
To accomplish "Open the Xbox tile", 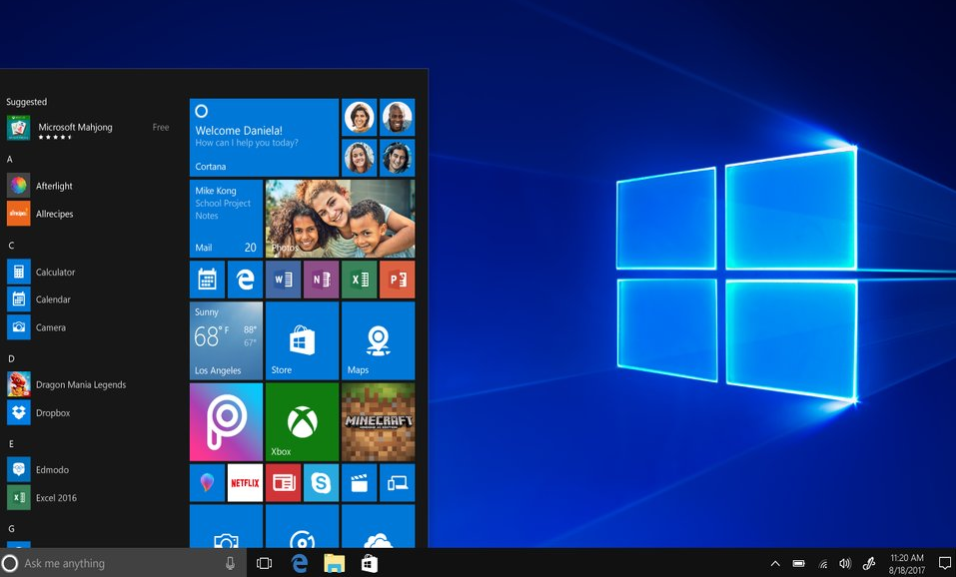I will pyautogui.click(x=301, y=421).
